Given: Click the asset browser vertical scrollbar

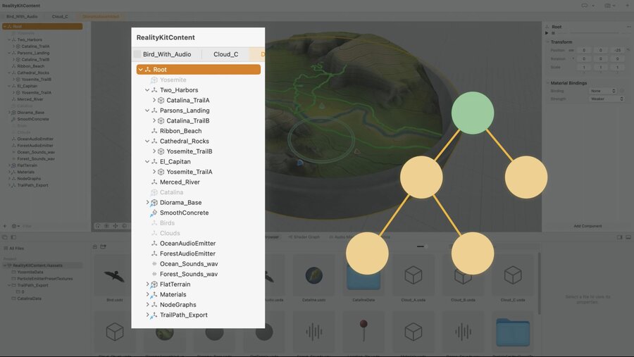Looking at the screenshot, I should pyautogui.click(x=539, y=283).
